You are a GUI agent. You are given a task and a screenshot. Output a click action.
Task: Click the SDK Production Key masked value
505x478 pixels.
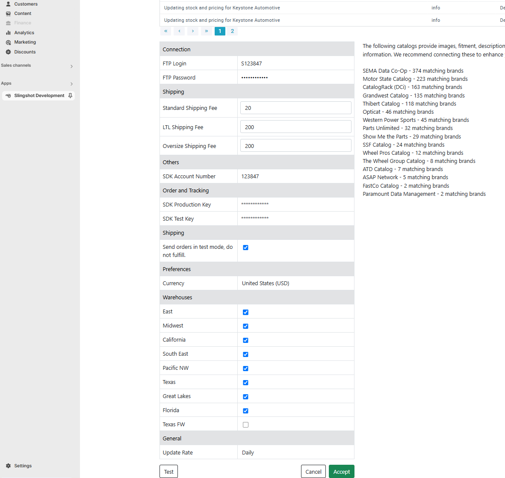coord(255,204)
